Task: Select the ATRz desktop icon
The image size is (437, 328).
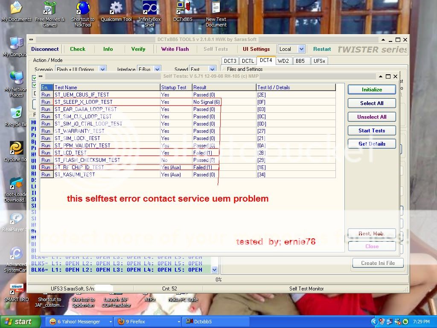Action: 150,298
